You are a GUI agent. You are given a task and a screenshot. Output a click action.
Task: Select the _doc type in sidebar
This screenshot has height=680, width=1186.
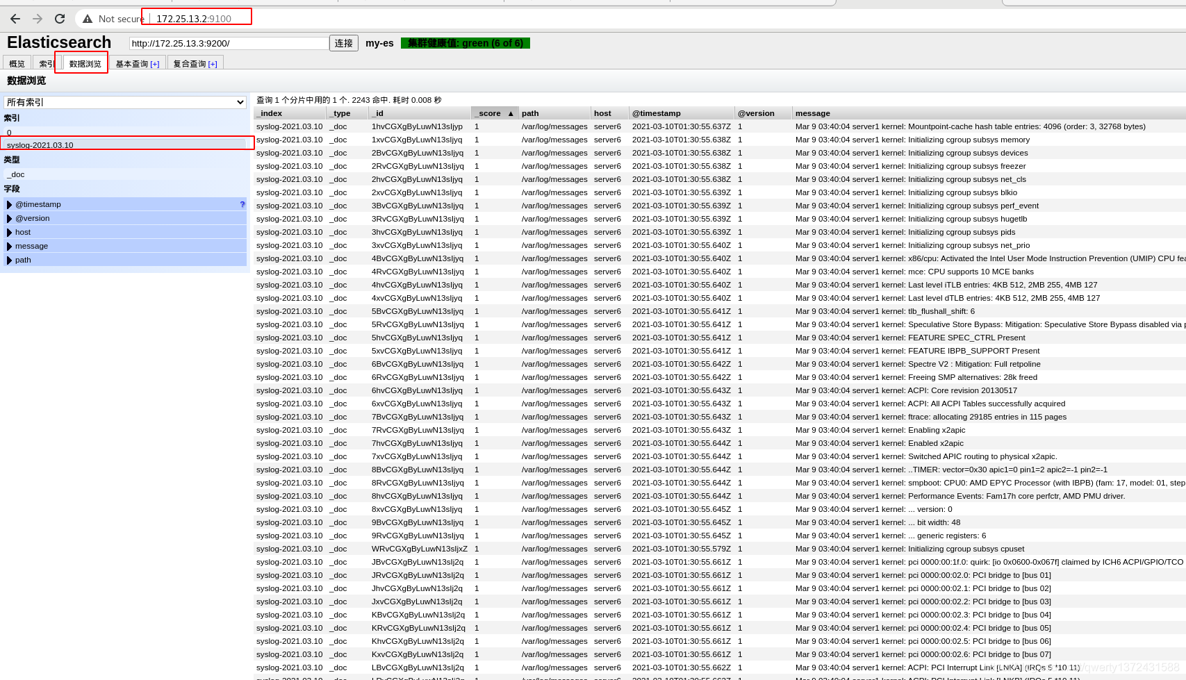tap(125, 174)
